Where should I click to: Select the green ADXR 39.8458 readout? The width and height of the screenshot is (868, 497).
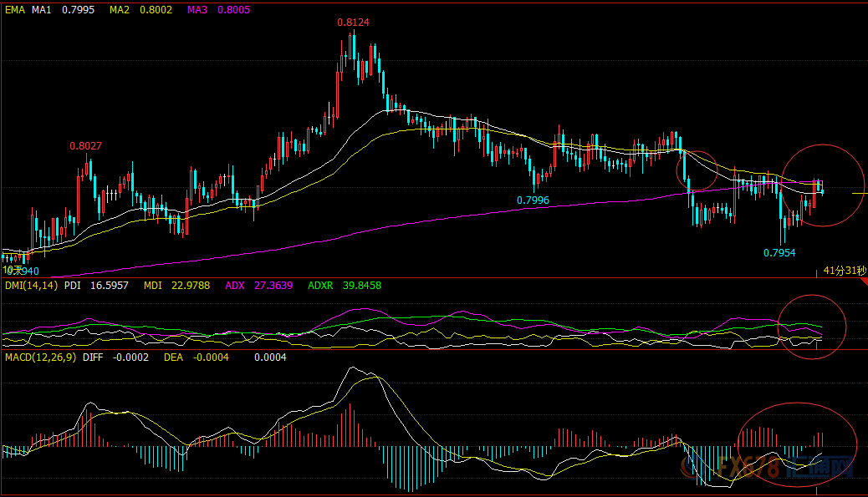point(344,286)
